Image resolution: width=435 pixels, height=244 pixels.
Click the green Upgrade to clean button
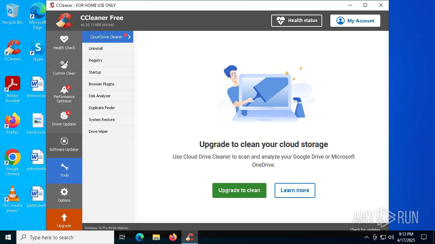(239, 190)
